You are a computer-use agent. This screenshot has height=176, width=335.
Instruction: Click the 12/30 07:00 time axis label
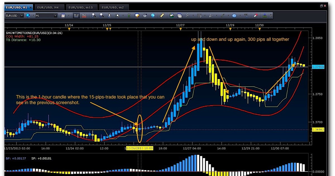coord(279,148)
